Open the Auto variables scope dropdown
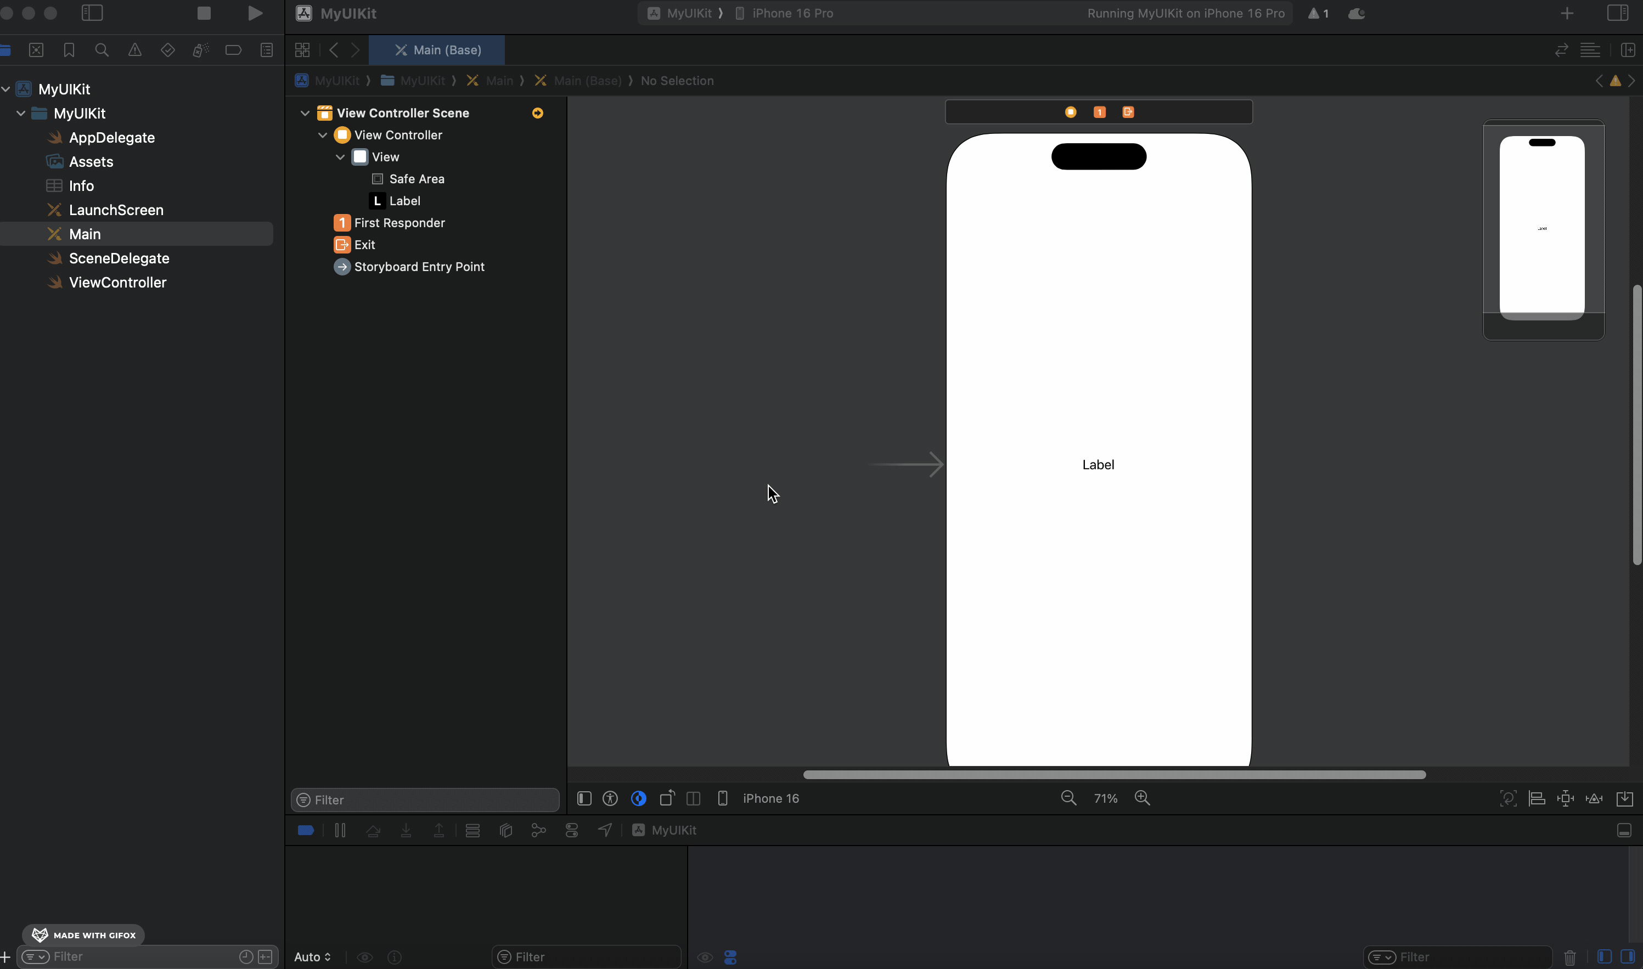This screenshot has width=1643, height=969. (312, 956)
